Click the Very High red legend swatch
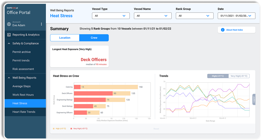This screenshot has height=140, width=261. pos(71,129)
